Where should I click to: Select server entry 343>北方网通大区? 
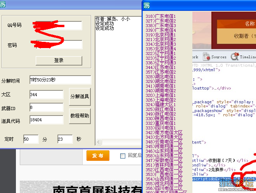(164, 137)
